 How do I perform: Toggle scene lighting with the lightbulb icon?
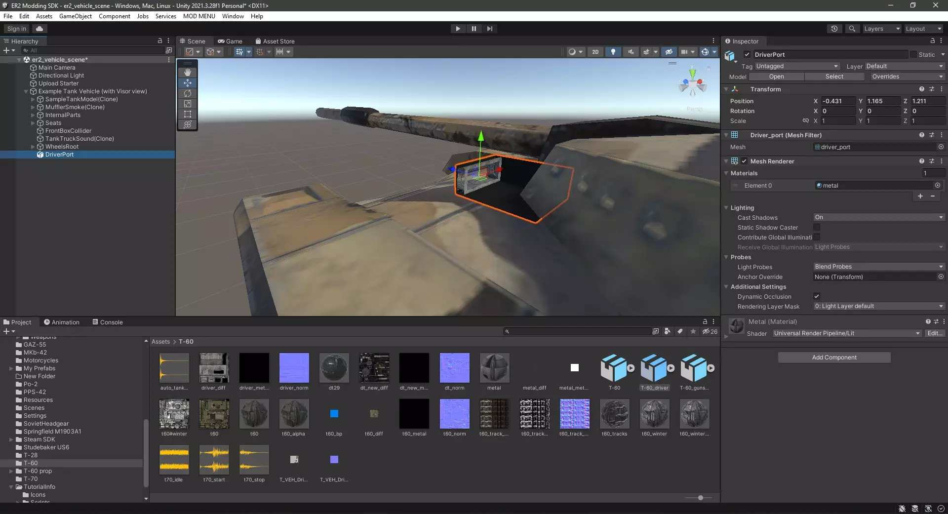click(x=613, y=52)
